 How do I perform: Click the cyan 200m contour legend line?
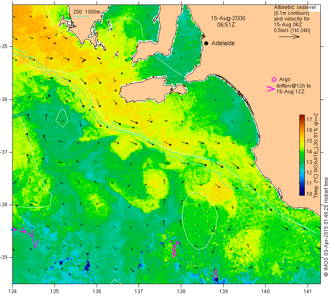(x=81, y=16)
